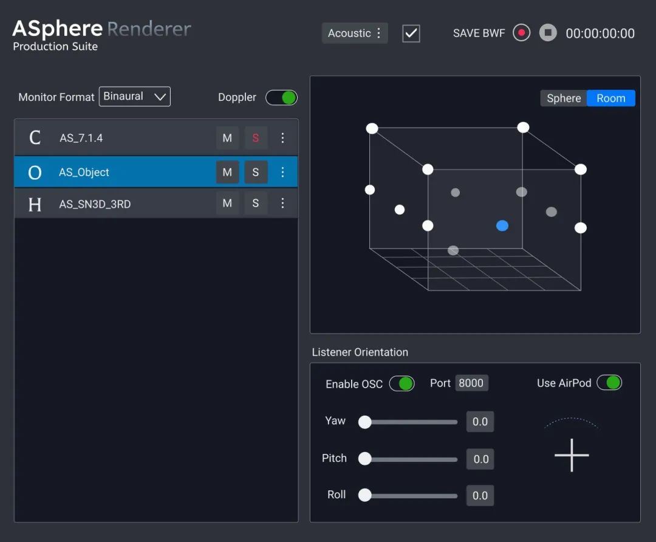Open AS_SN3D_3RD three-dot options menu

(x=282, y=204)
